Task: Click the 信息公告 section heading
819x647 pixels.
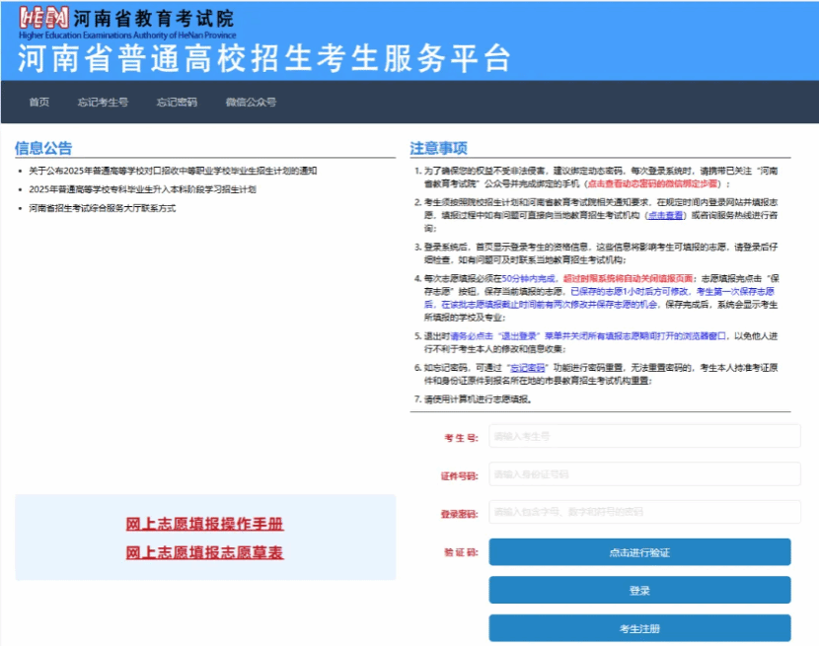Action: click(43, 149)
